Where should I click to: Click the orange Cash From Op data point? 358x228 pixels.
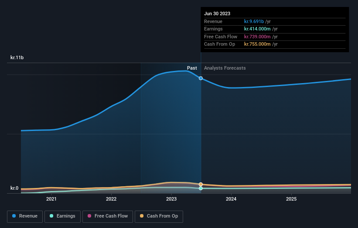[201, 184]
